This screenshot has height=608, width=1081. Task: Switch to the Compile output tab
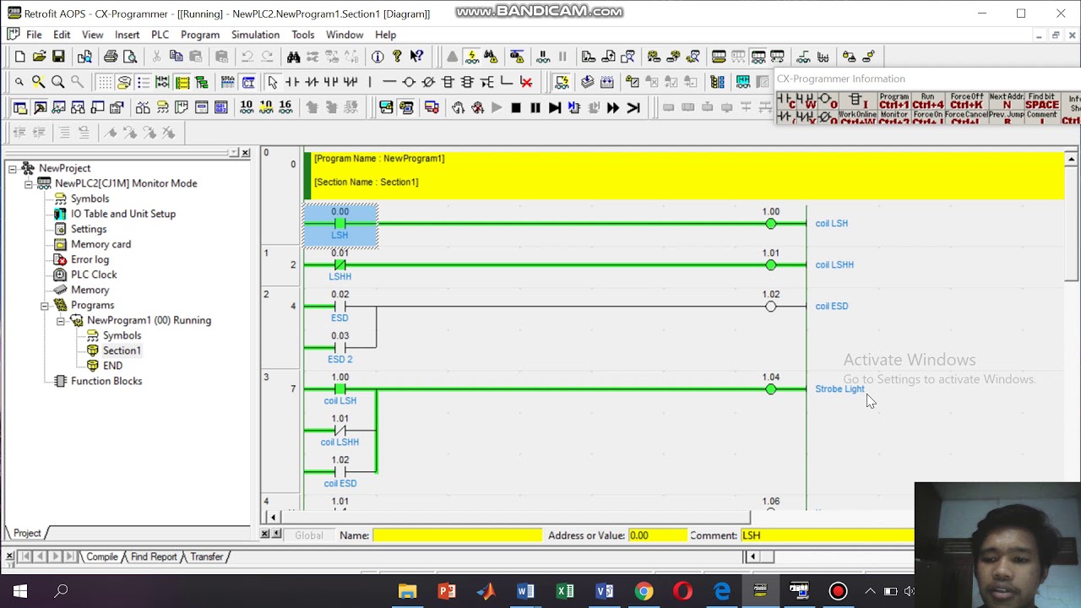pyautogui.click(x=102, y=556)
